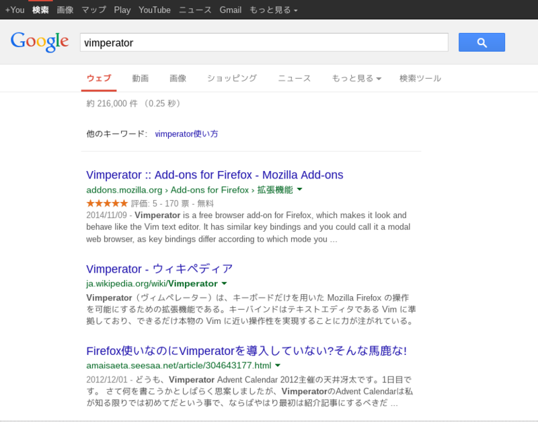This screenshot has height=433, width=538.
Task: Open dropdown arrow beside amaisaeta.seesaa.net URL
Action: (x=278, y=365)
